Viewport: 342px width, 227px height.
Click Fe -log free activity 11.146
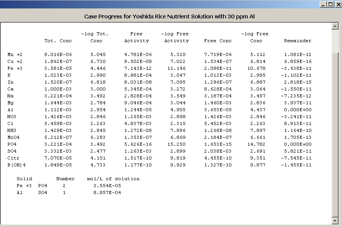(176, 68)
